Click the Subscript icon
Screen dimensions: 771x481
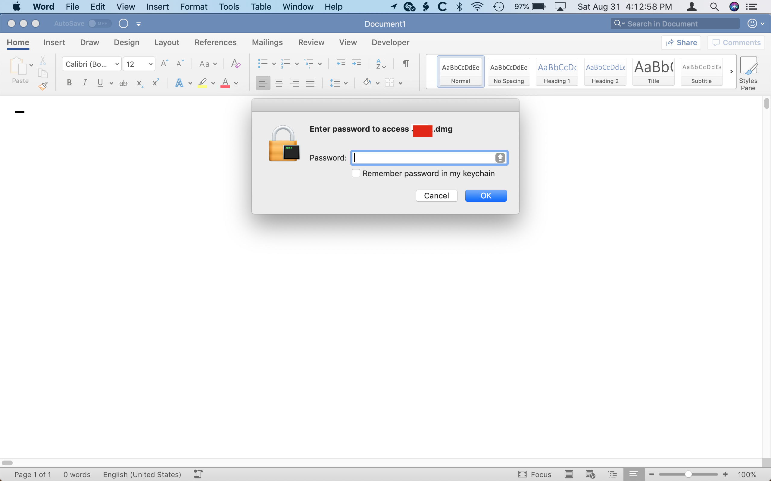pos(140,83)
